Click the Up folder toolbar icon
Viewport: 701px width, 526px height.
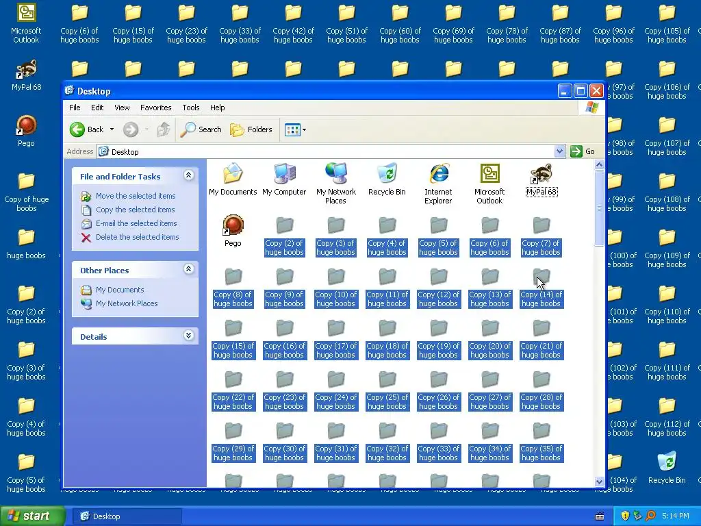tap(163, 129)
